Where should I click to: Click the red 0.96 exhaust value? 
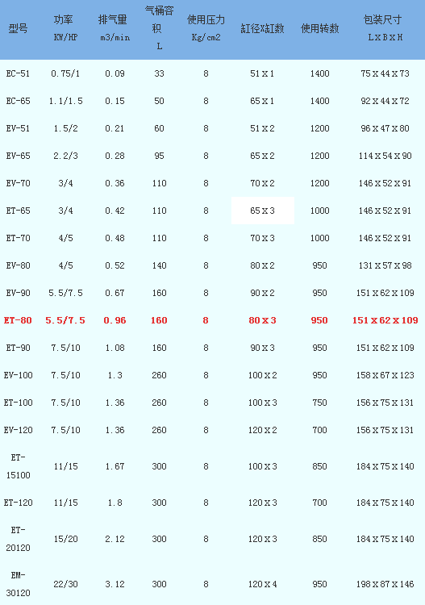click(115, 320)
